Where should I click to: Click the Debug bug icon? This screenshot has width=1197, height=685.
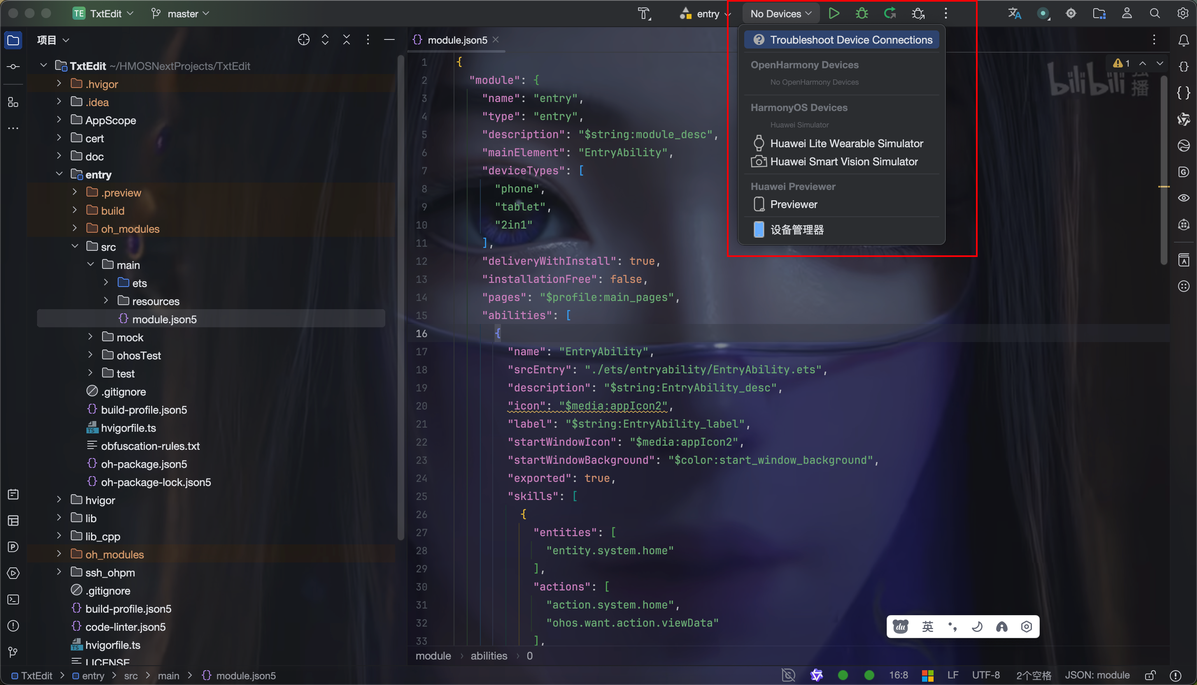[x=861, y=13]
